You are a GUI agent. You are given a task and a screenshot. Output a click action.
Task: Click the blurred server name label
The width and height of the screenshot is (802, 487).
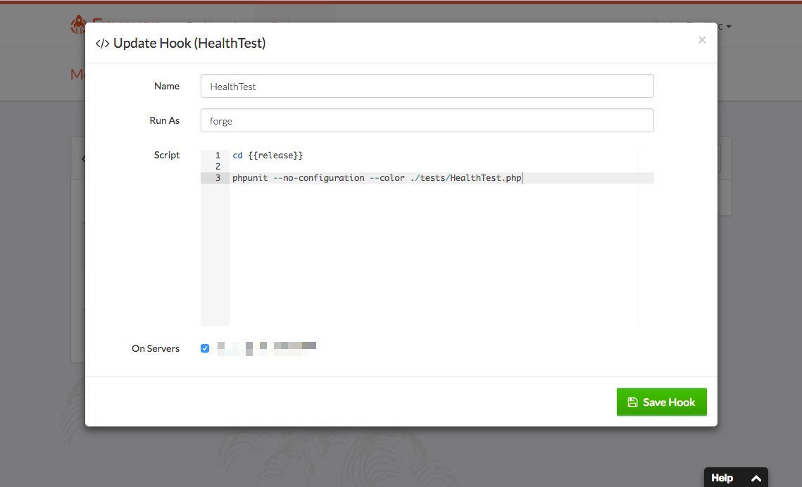click(x=266, y=348)
